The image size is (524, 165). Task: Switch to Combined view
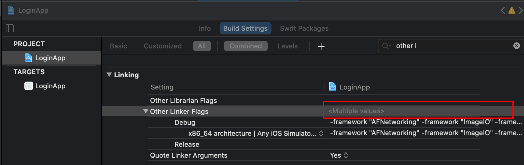pos(246,46)
